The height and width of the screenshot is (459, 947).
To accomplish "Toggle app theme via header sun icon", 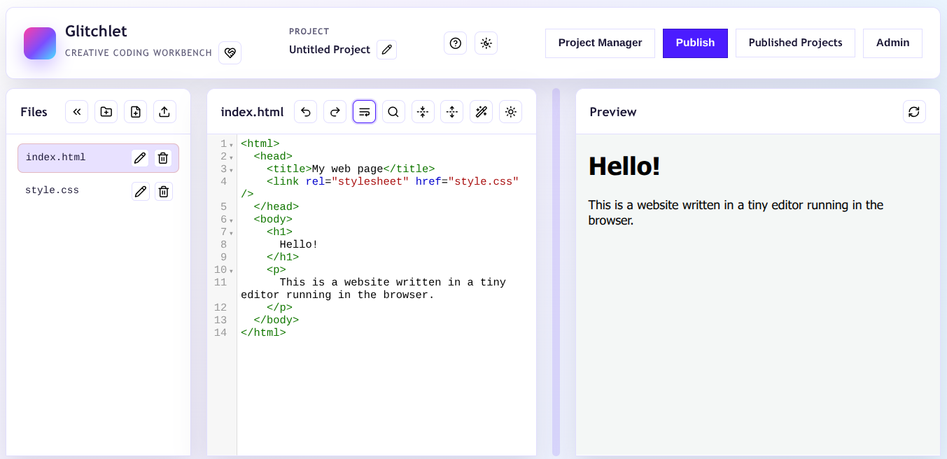I will tap(486, 43).
